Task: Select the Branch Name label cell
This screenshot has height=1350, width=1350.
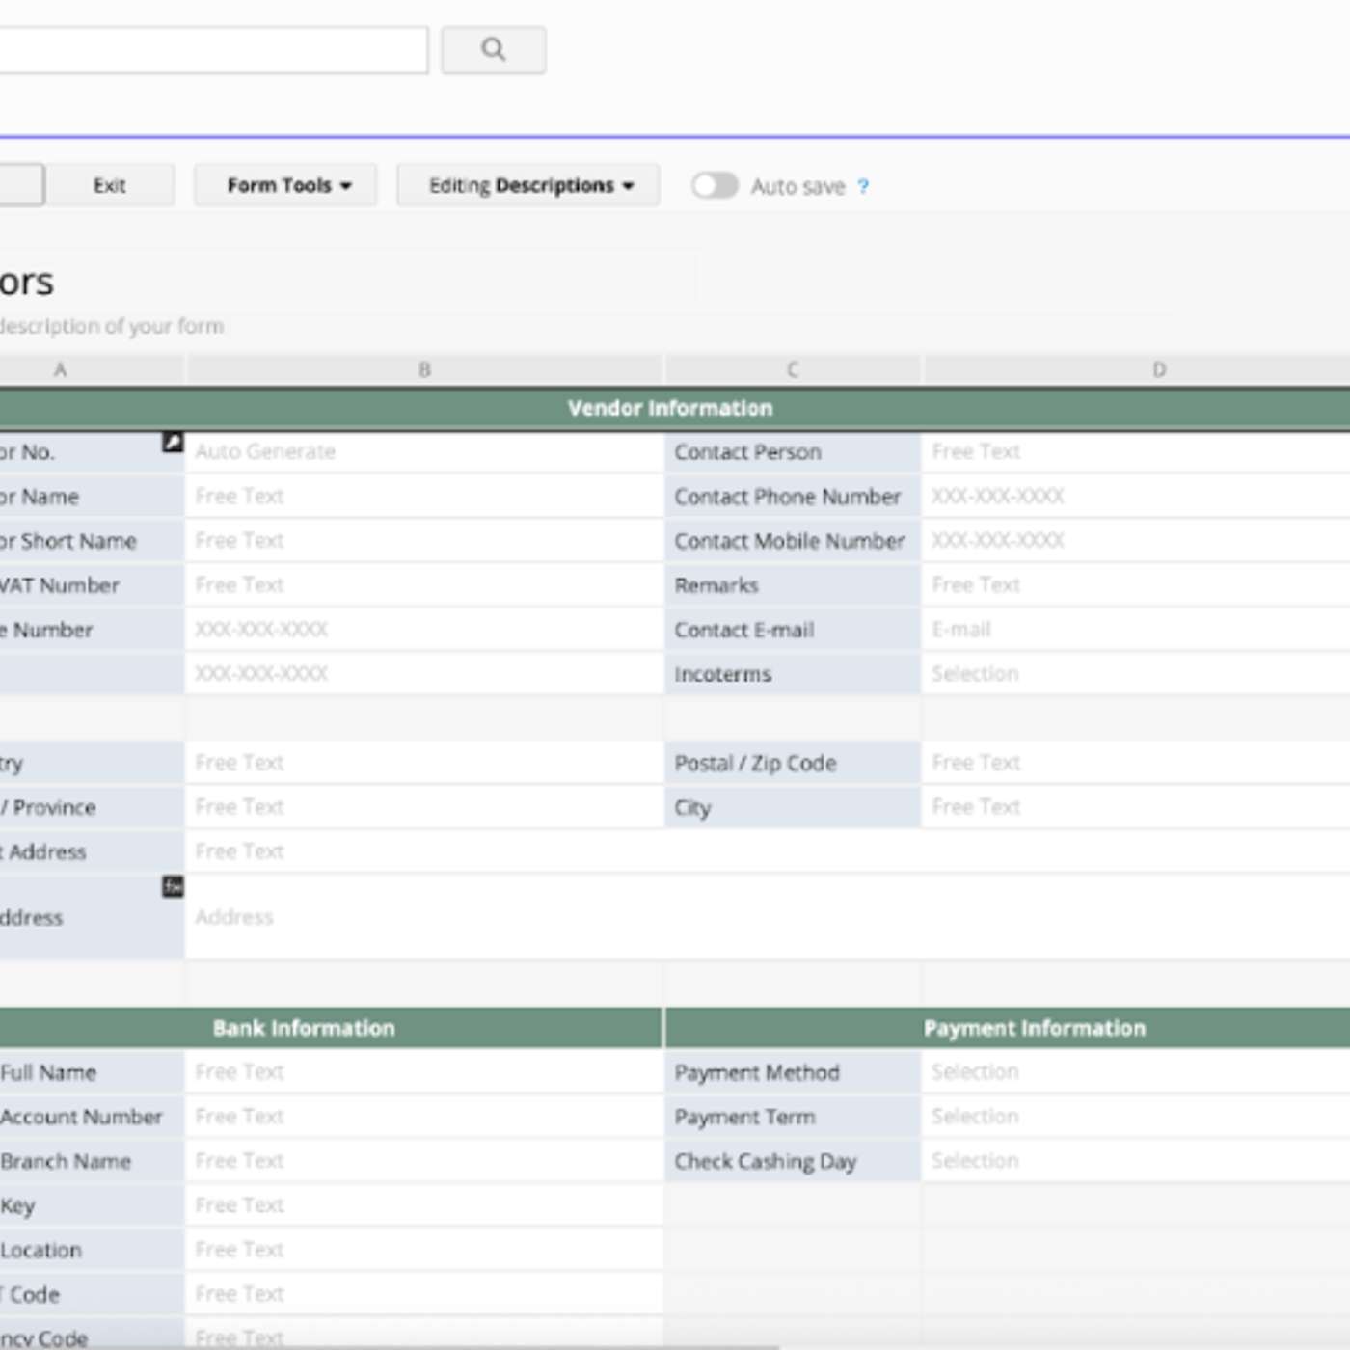Action: click(x=92, y=1160)
